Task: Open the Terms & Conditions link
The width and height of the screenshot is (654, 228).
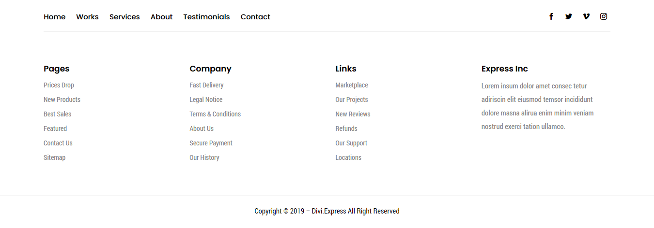Action: [x=215, y=114]
